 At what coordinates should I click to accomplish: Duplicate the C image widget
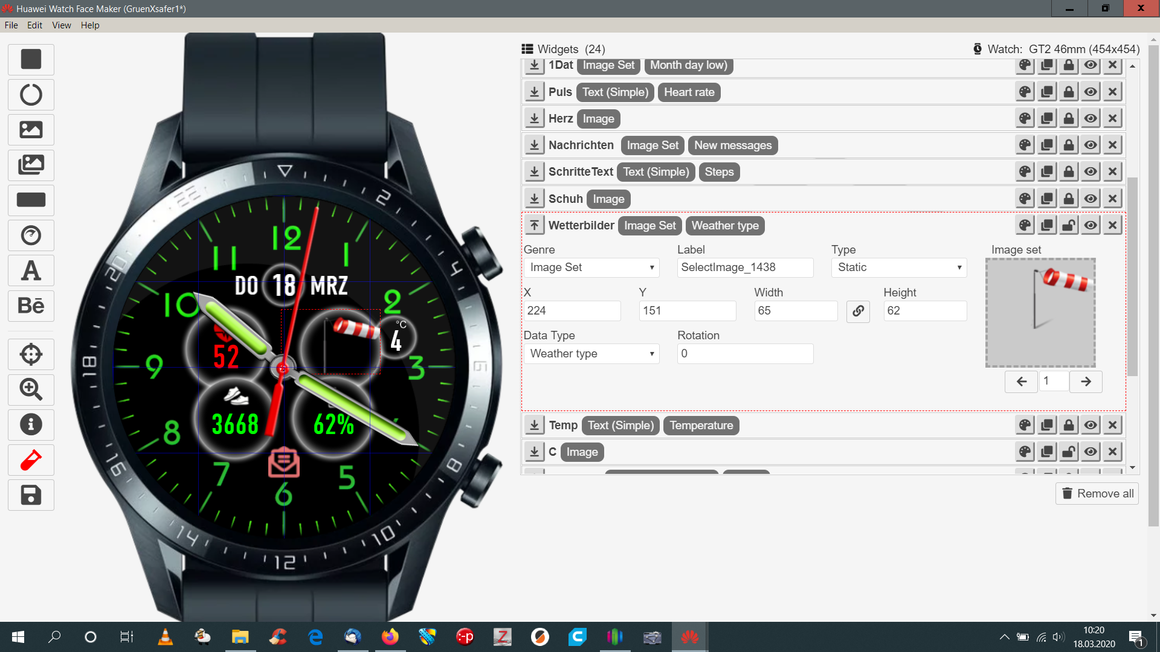[x=1047, y=452]
